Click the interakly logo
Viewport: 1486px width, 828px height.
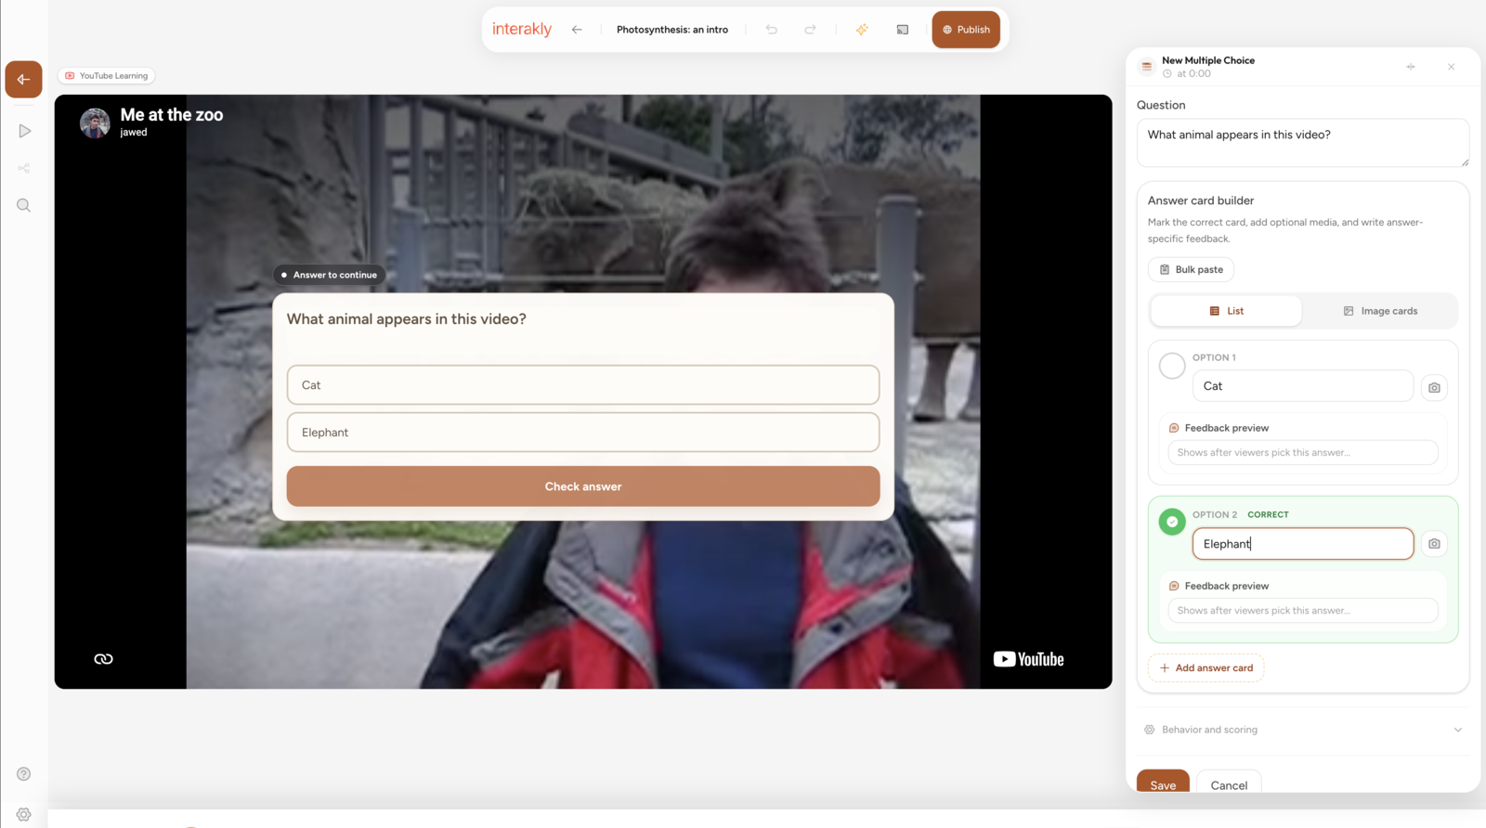522,29
